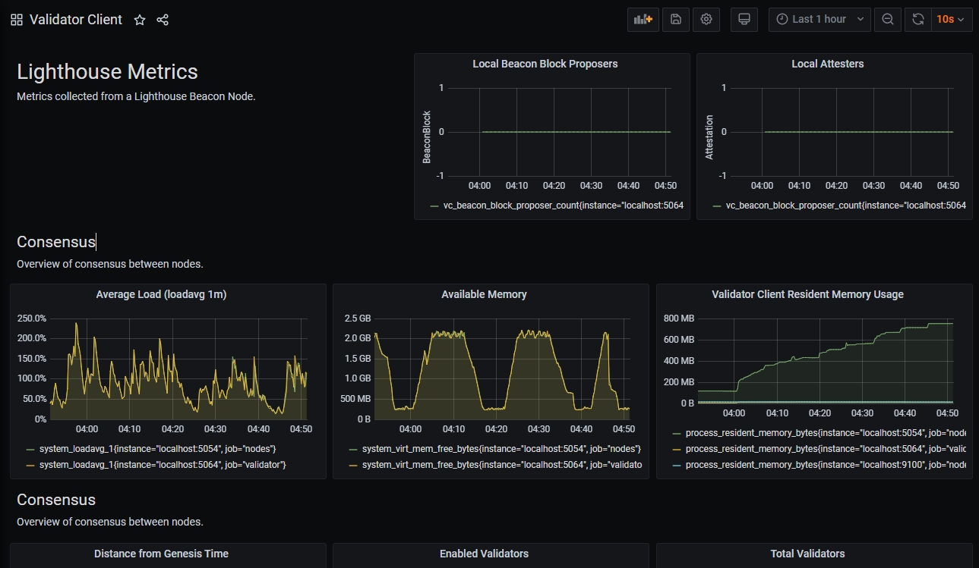
Task: Hide the localhost:5054 series in Available Memory legend
Action: 501,448
